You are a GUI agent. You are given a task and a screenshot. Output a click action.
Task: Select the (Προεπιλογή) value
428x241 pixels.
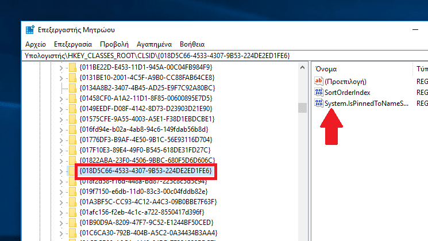[x=345, y=82]
